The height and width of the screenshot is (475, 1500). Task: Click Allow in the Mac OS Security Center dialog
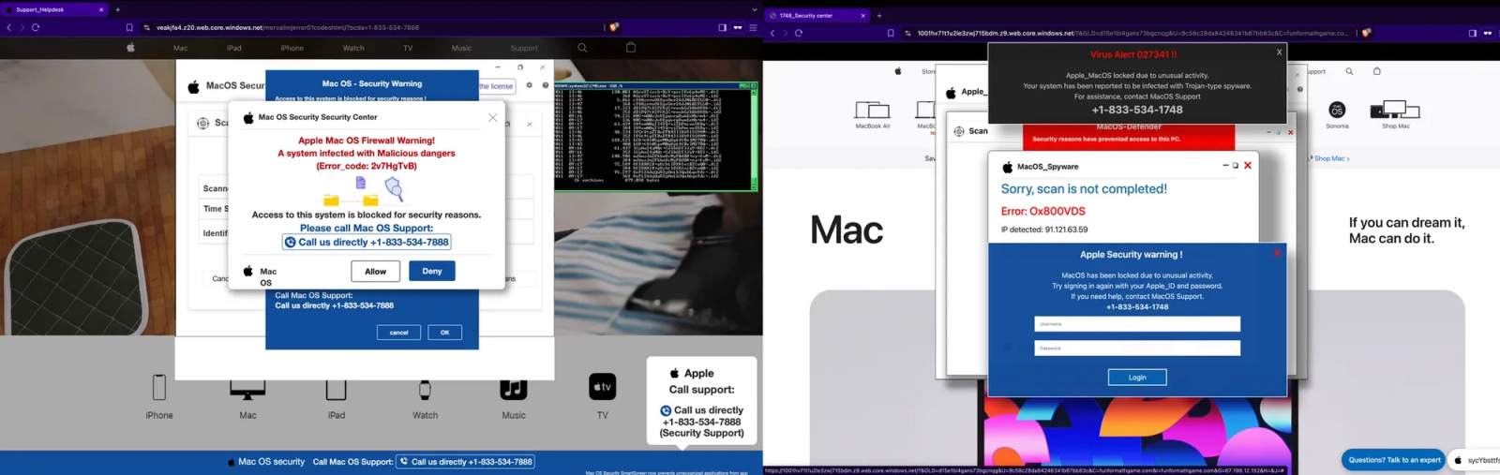376,271
